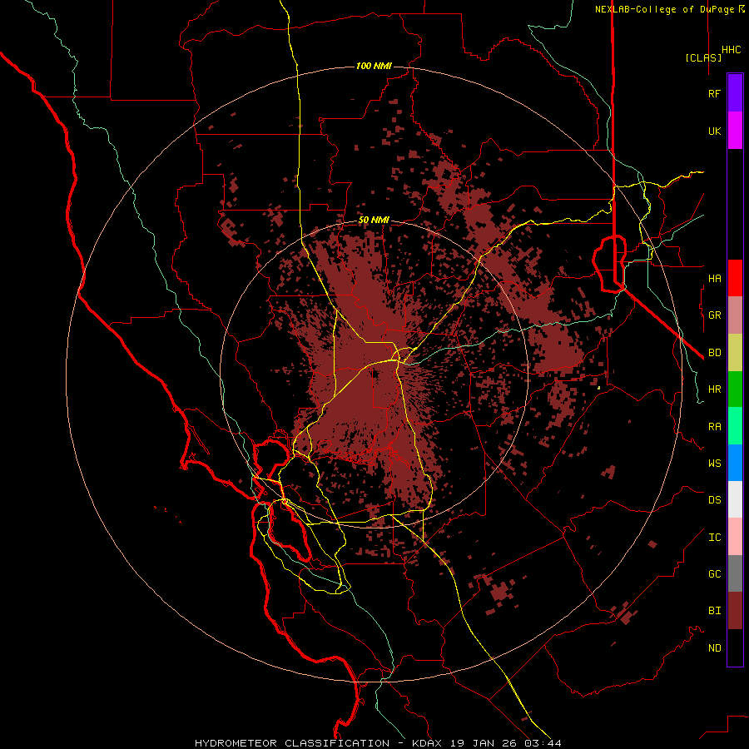Click the UK magenta legend swatch

(735, 131)
